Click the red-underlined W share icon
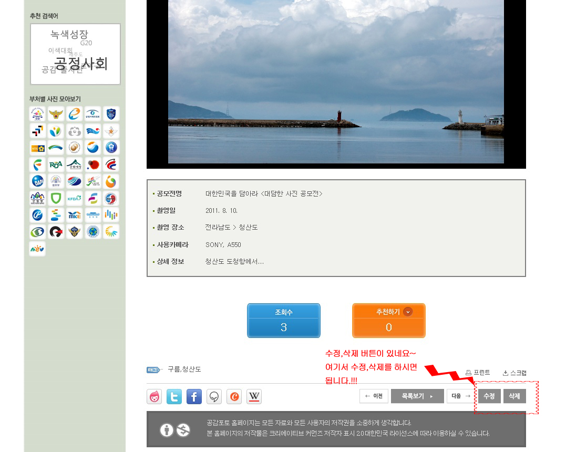The height and width of the screenshot is (452, 566). (x=254, y=396)
